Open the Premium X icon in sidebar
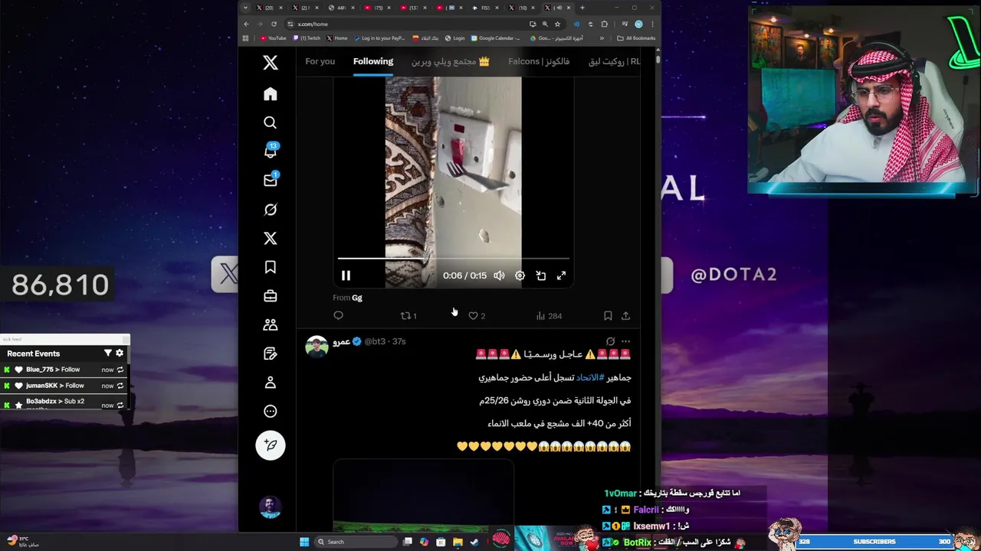The image size is (981, 551). click(271, 238)
